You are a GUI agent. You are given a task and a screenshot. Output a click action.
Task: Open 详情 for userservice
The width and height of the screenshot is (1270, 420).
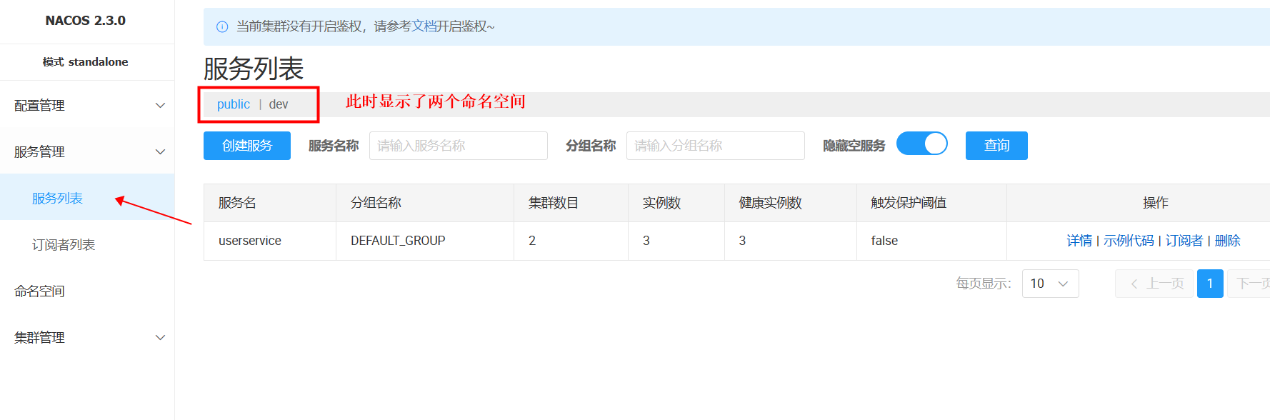click(1079, 241)
